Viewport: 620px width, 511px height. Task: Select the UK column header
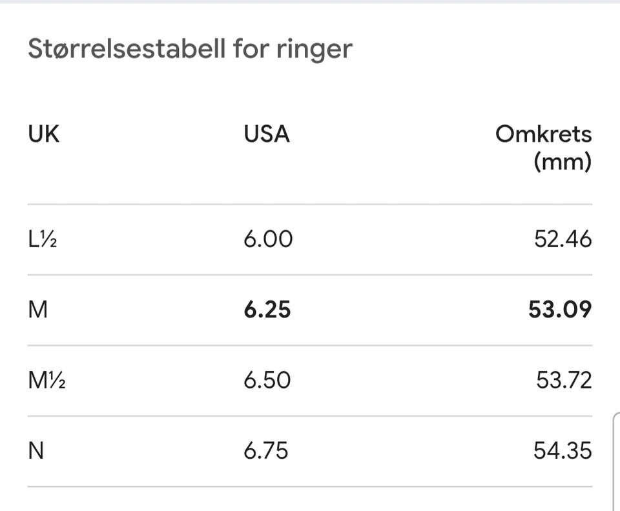43,134
